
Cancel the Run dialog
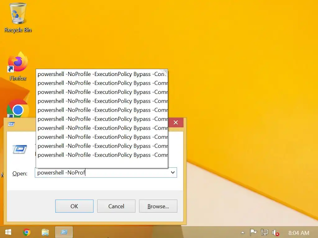point(116,206)
